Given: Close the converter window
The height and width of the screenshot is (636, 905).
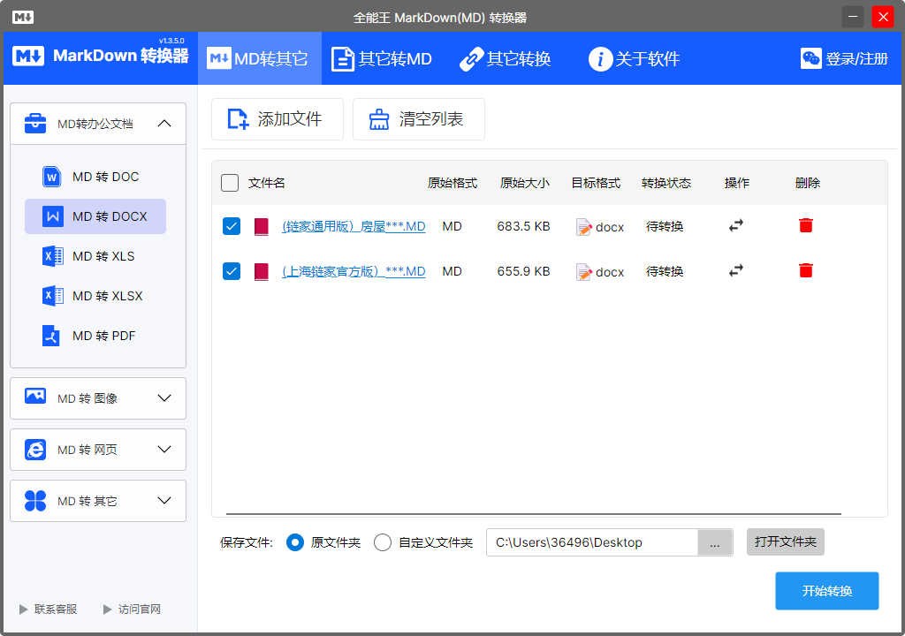Looking at the screenshot, I should pyautogui.click(x=883, y=17).
